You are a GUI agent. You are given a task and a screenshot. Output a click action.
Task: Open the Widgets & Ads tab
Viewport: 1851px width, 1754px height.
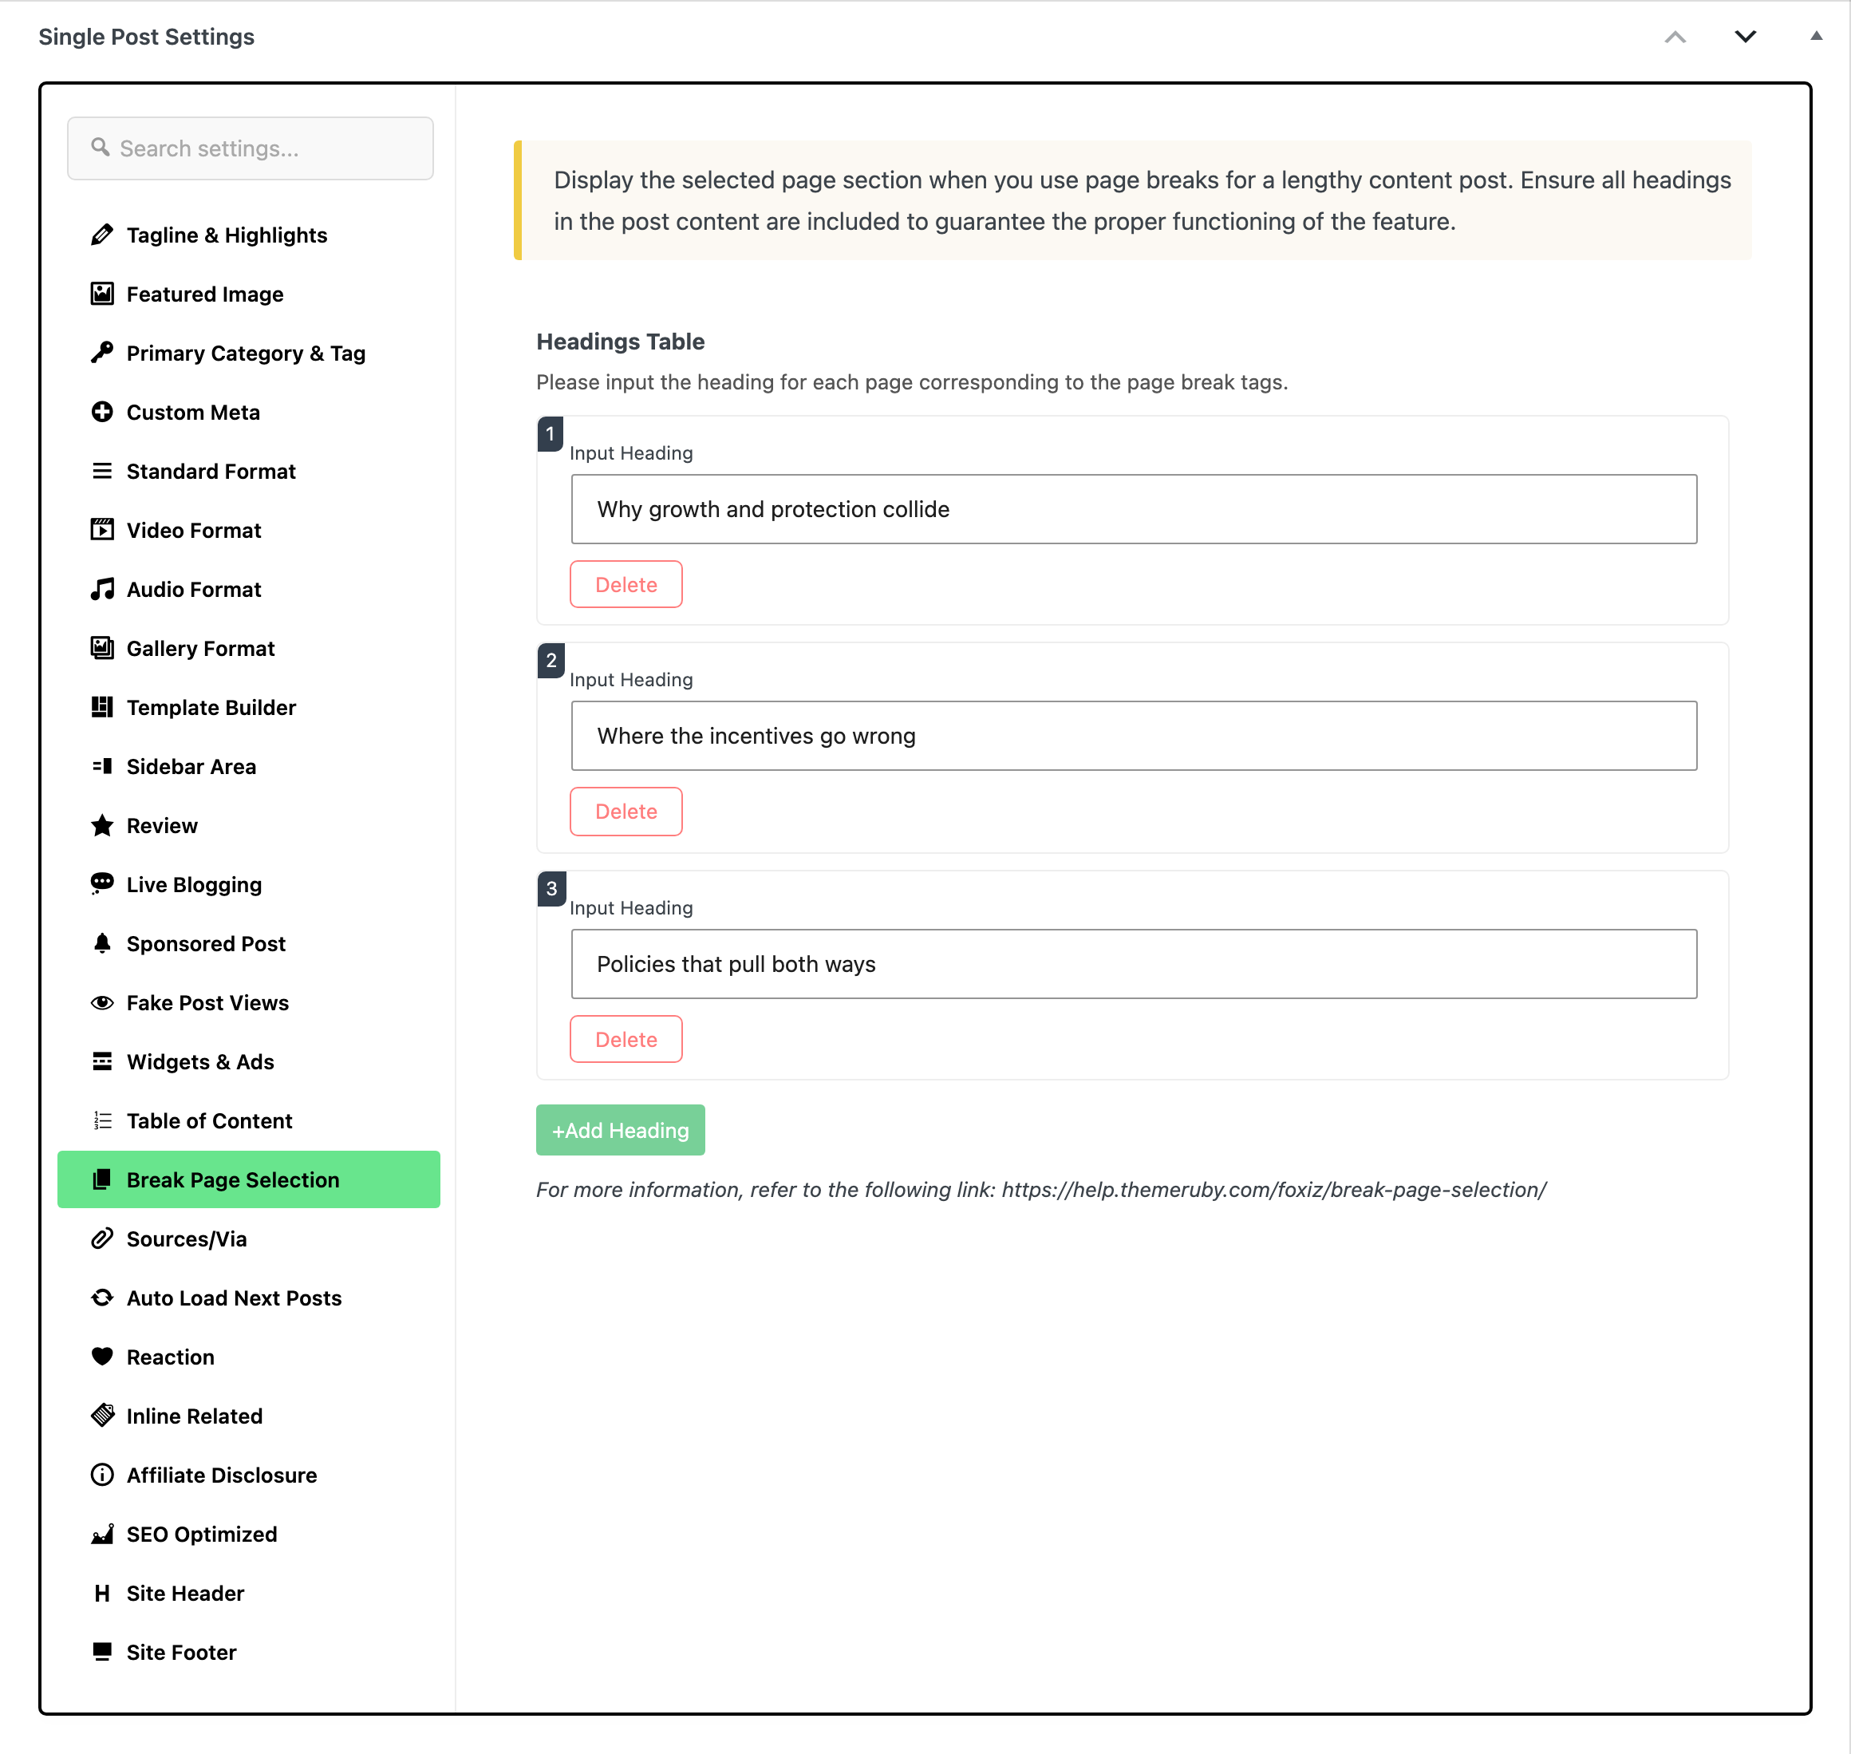(x=249, y=1062)
